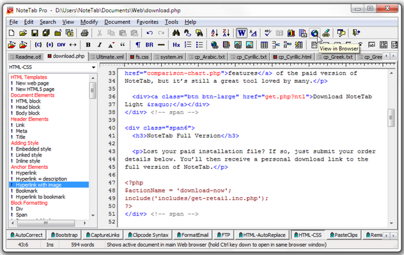Click the Search Disk binoculars-with-folder icon

199,33
